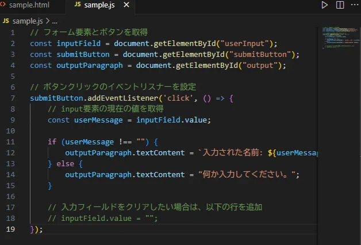Screen dimensions: 361x245
Task: Click the else keyword on line 13
Action: point(66,164)
